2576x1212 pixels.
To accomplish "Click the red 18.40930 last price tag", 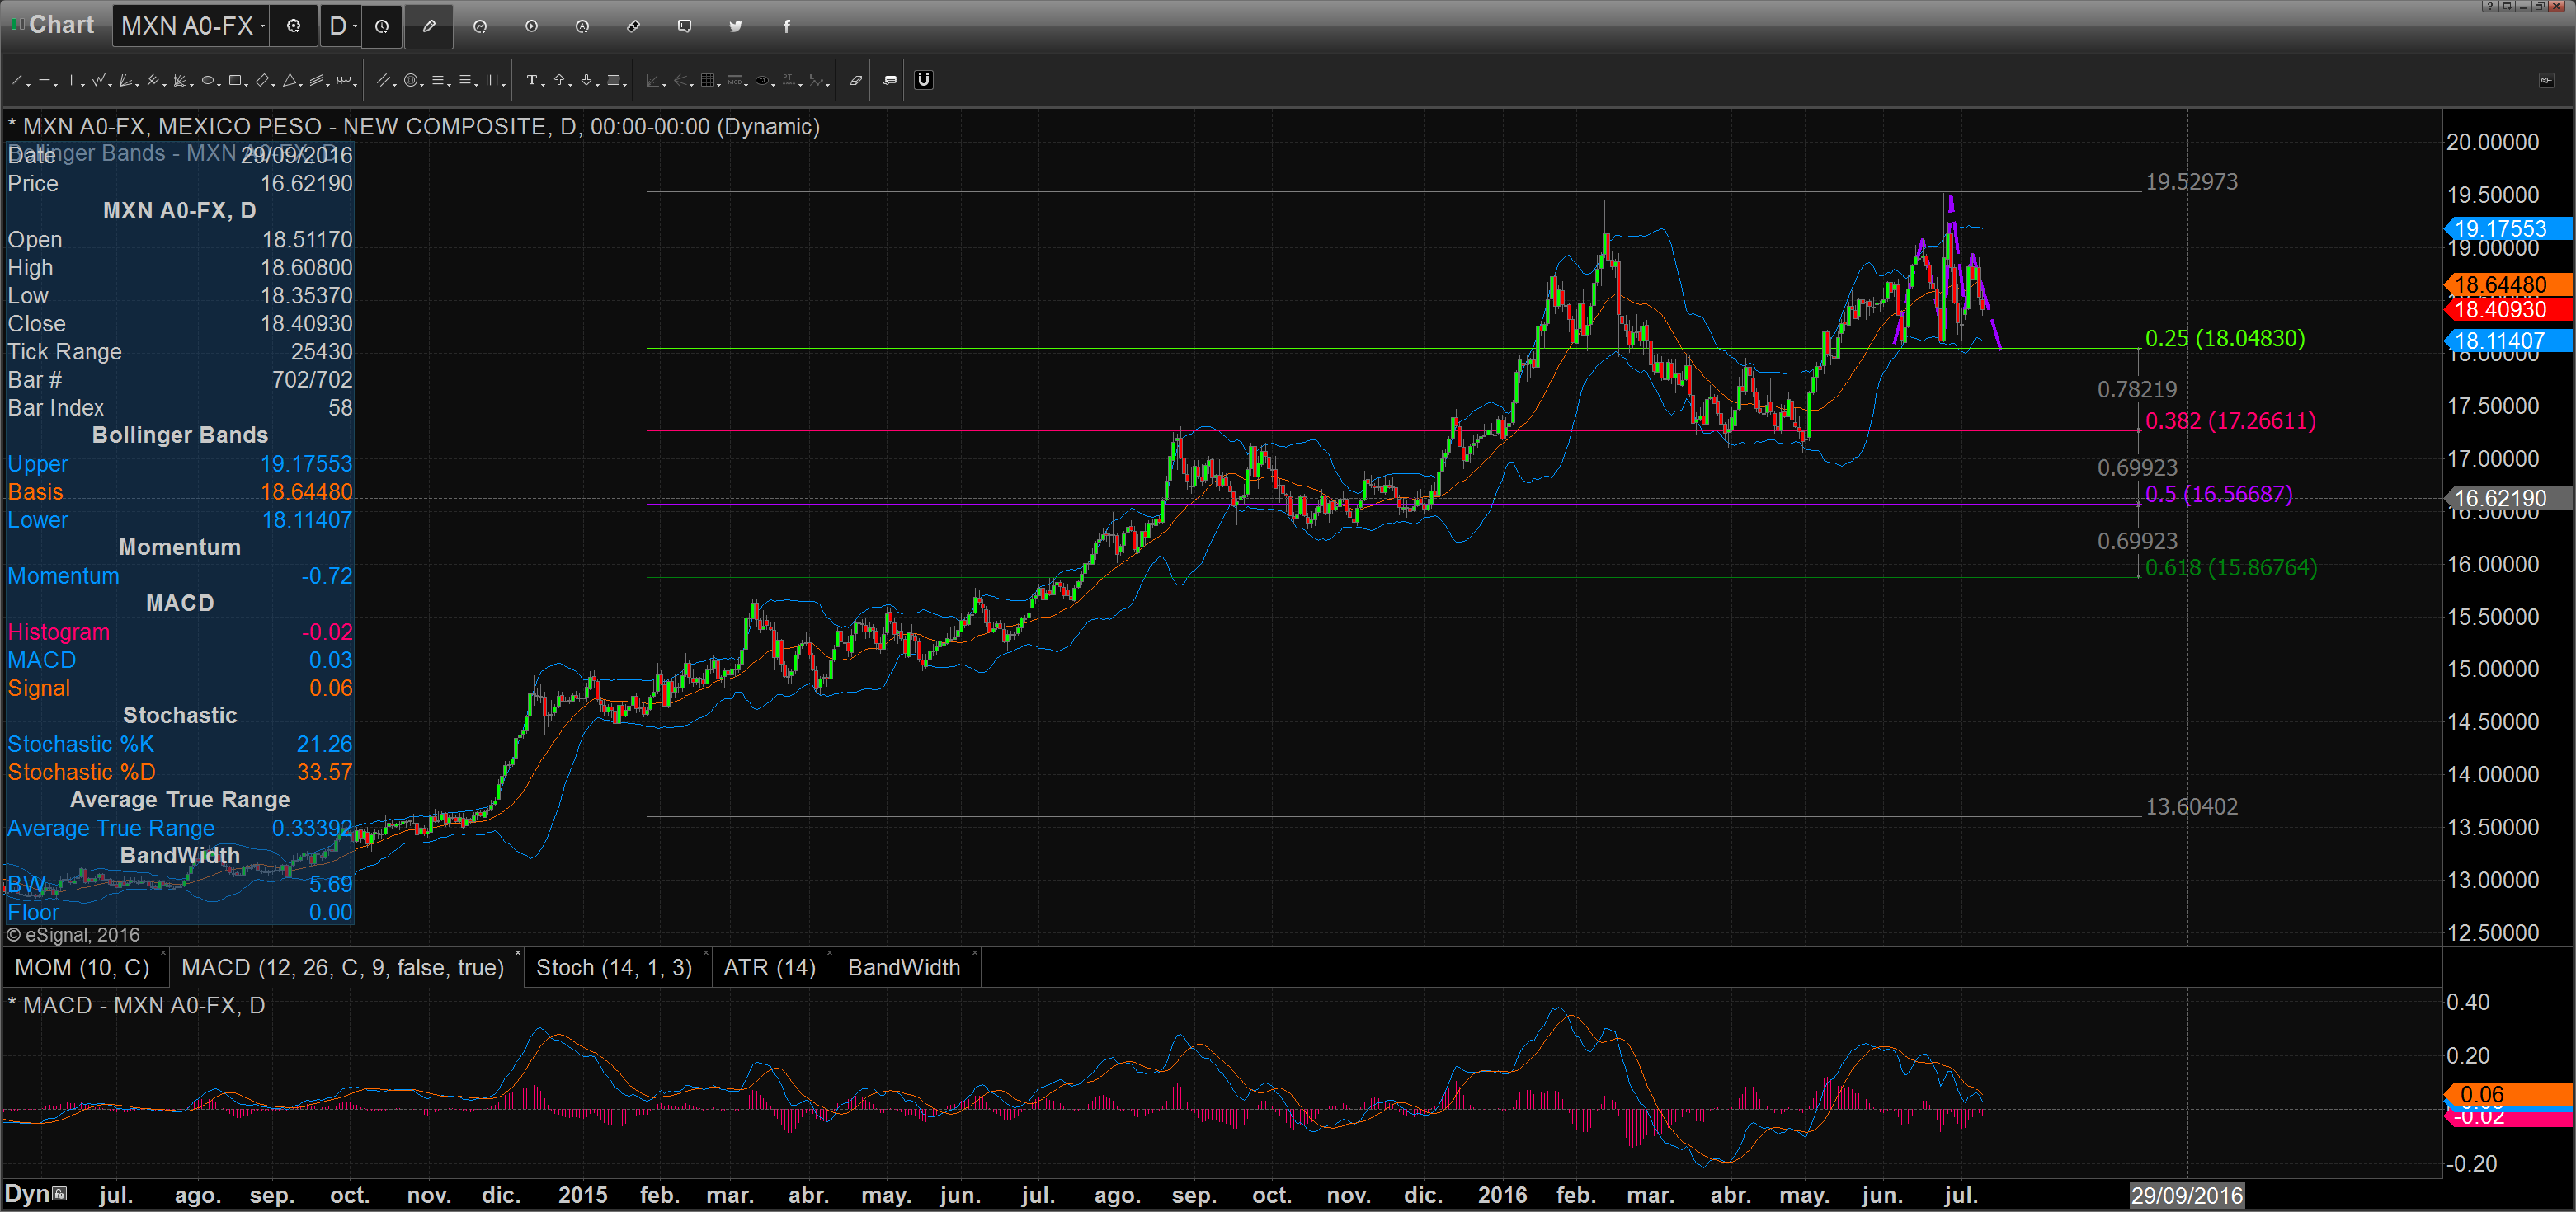I will click(2508, 310).
